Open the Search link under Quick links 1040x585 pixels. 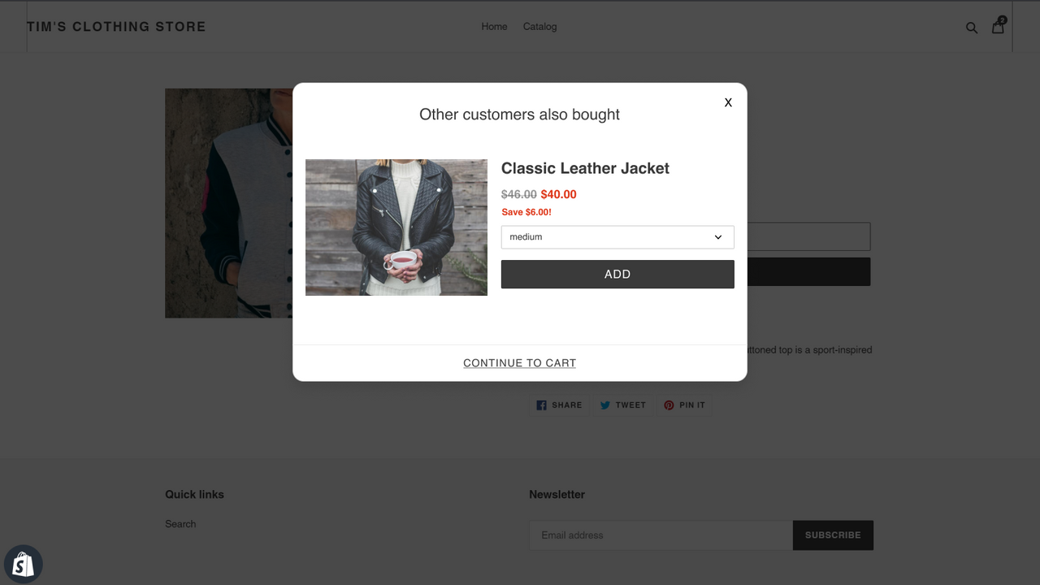click(x=180, y=524)
